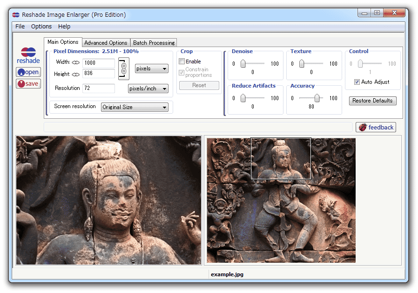Toggle Constrain proportions checkbox
The width and height of the screenshot is (418, 293).
coord(182,72)
